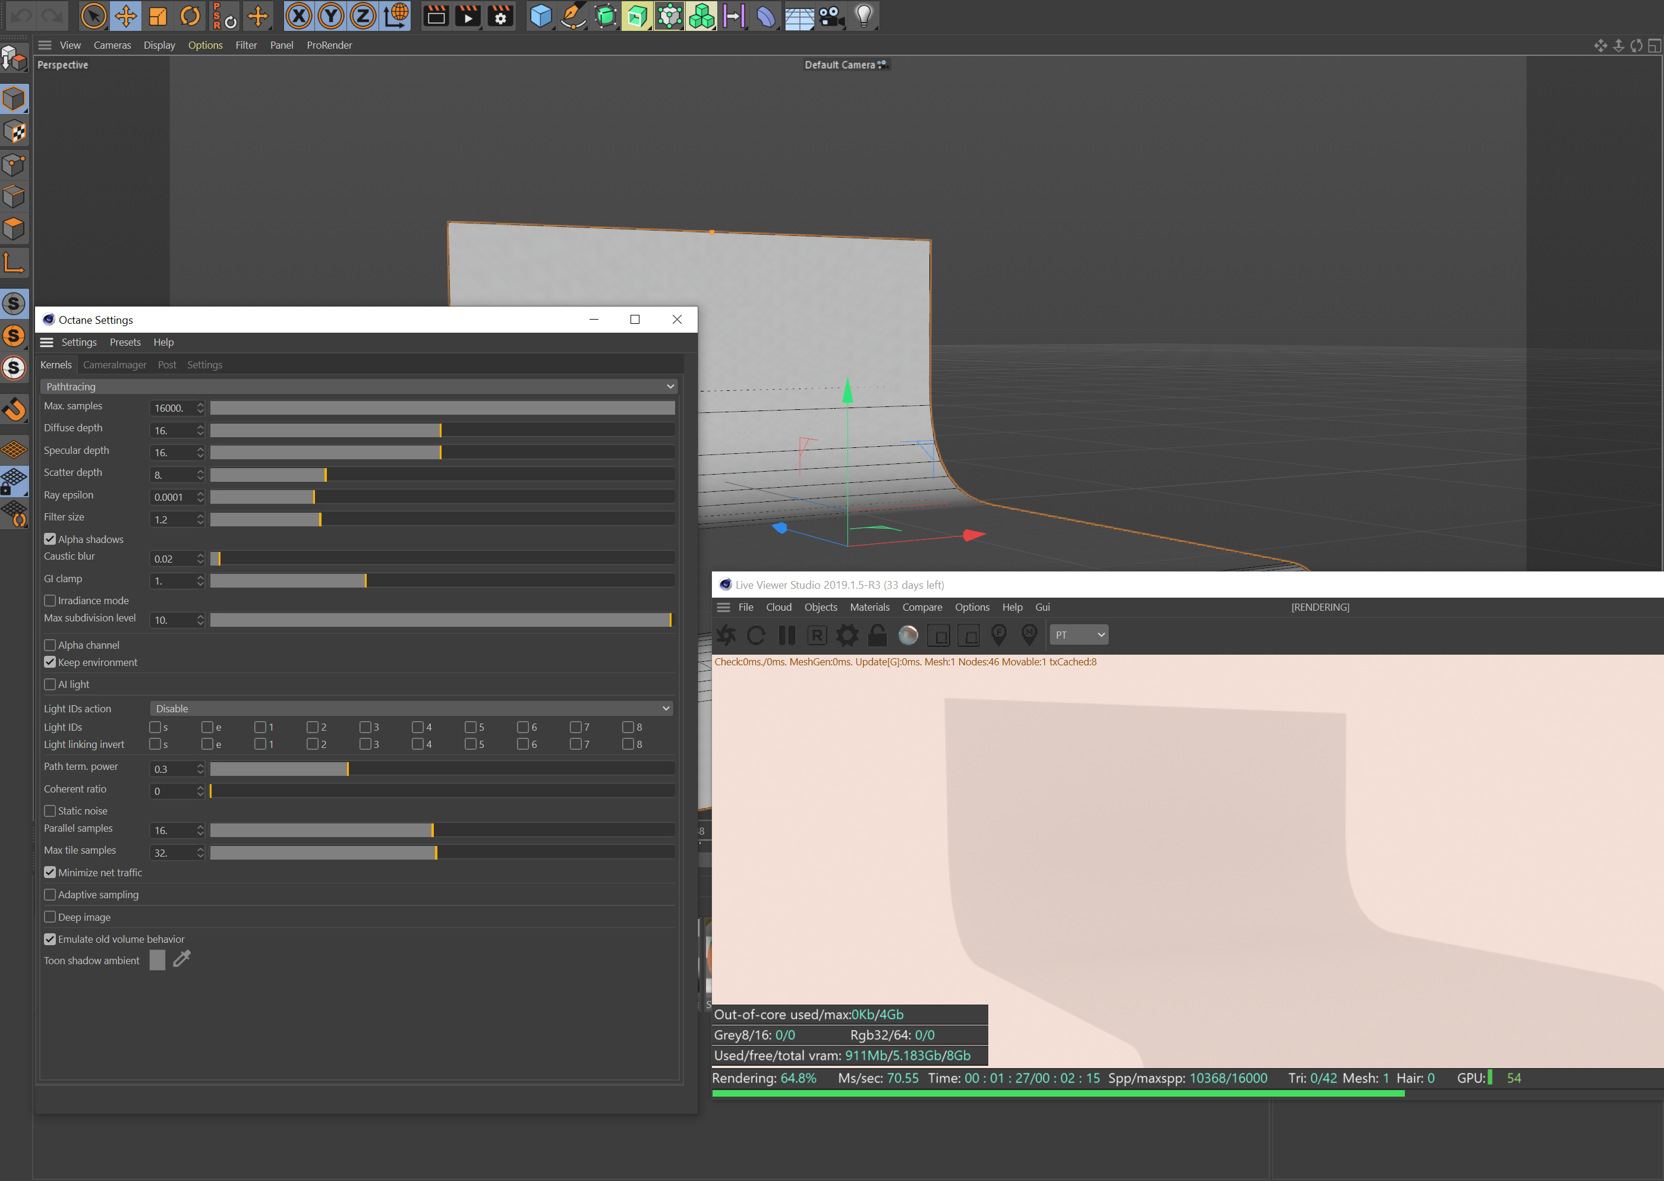Open the Materials menu in the Live Viewer
The height and width of the screenshot is (1181, 1664).
[x=869, y=607]
